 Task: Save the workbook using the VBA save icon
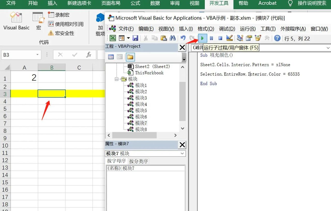coord(135,38)
